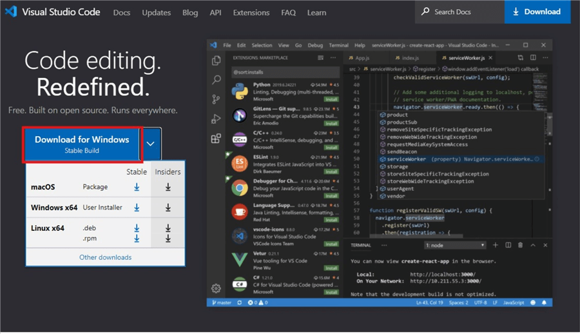Viewport: 580px width, 334px height.
Task: Open the Updates navigation link
Action: tap(156, 12)
